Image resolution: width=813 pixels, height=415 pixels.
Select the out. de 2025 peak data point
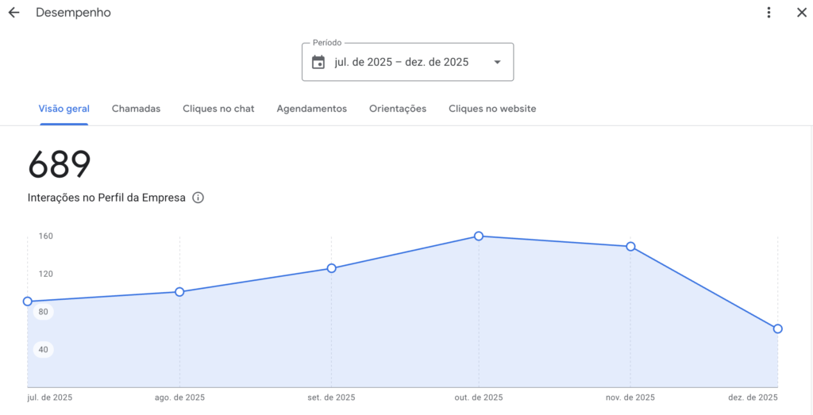point(479,236)
